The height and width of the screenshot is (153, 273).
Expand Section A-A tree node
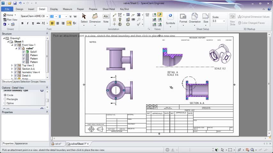[x=12, y=69]
